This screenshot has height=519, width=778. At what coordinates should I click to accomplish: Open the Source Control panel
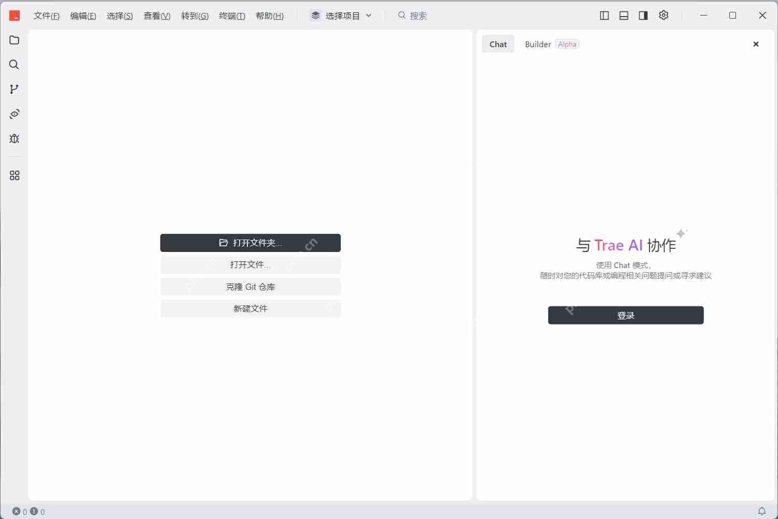click(x=14, y=89)
